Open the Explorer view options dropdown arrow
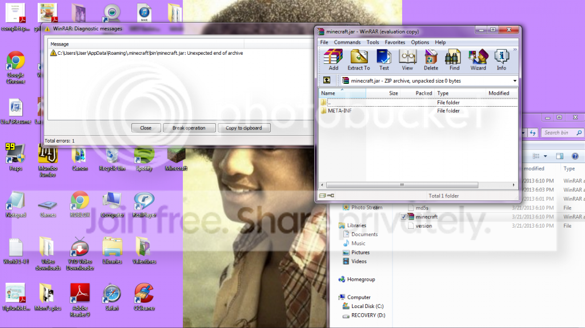This screenshot has height=328, width=585. (x=546, y=156)
